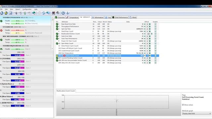Image resolution: width=212 pixels, height=119 pixels.
Task: Click the blue info arrow toolbar icon
Action: pyautogui.click(x=68, y=13)
